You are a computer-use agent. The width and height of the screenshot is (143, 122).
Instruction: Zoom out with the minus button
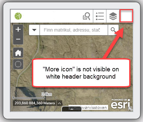pyautogui.click(x=18, y=39)
